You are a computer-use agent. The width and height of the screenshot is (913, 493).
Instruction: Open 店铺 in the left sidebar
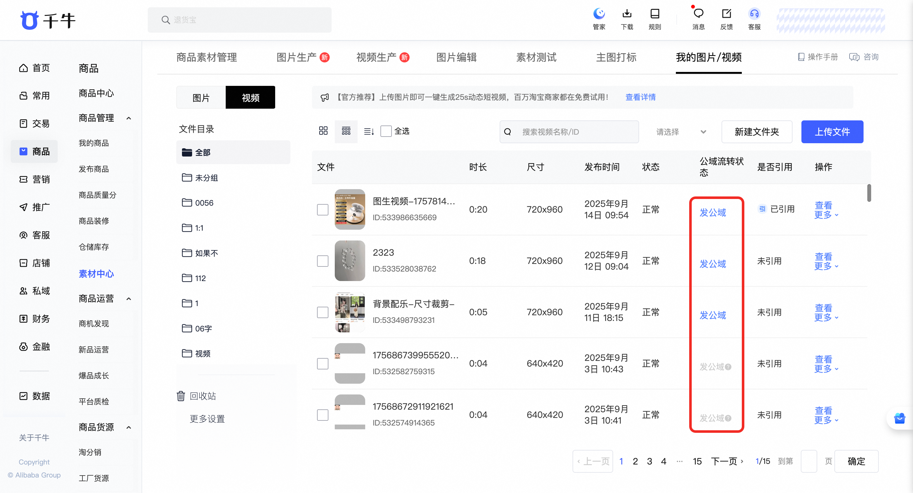[34, 263]
